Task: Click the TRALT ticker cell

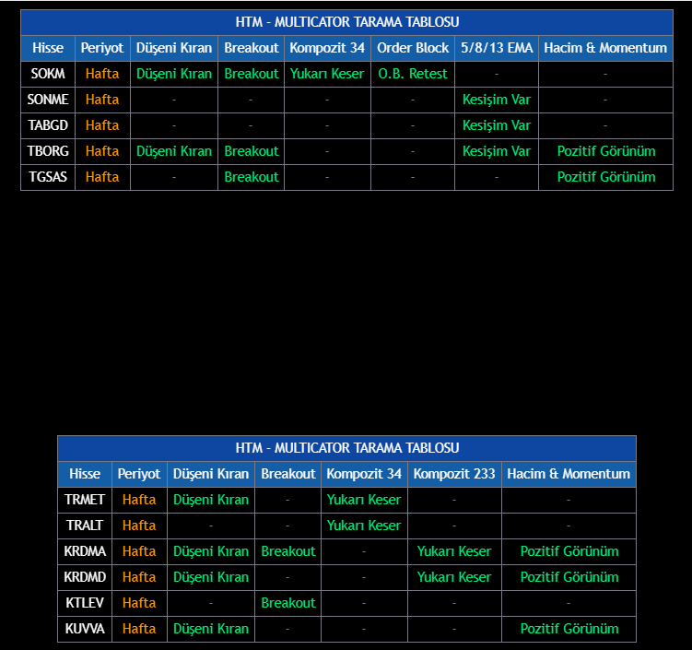Action: click(x=85, y=526)
